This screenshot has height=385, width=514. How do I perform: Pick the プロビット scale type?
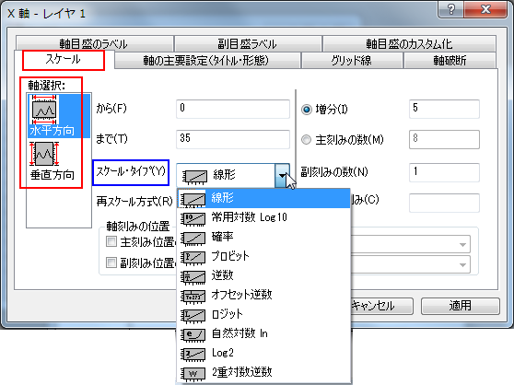coord(263,256)
